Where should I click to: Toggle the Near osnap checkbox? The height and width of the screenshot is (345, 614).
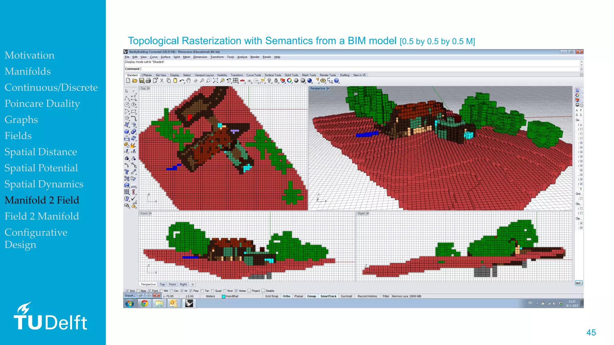138,291
